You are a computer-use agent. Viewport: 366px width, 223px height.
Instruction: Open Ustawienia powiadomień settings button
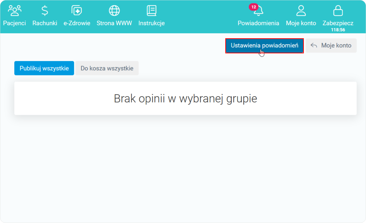point(265,46)
